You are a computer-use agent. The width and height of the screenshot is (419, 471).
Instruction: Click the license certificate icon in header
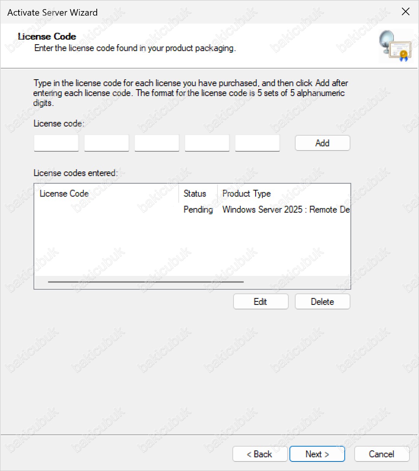pos(395,46)
